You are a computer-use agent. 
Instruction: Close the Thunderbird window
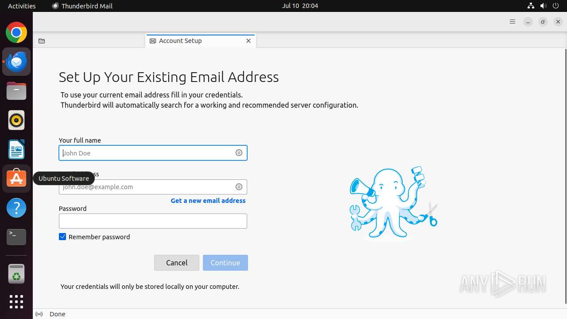click(558, 22)
